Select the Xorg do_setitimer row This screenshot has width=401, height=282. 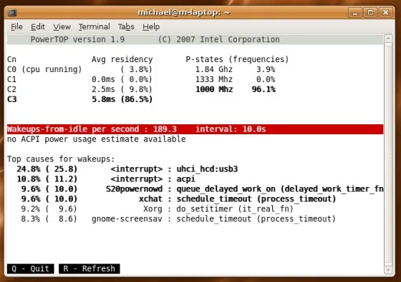[x=158, y=208]
